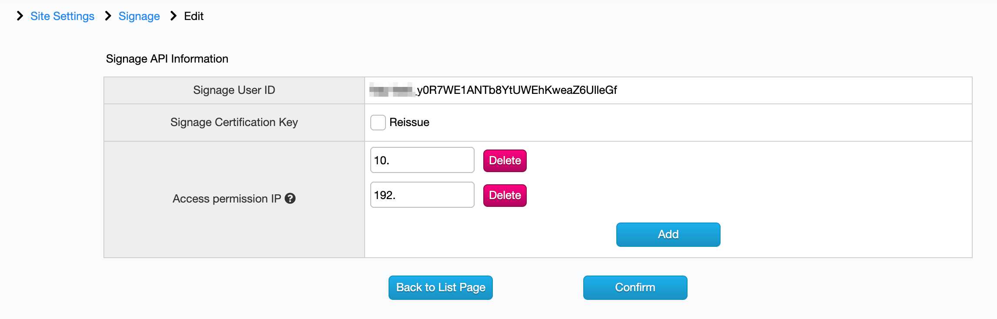Go to the Signage breadcrumb link
This screenshot has height=319, width=997.
139,16
